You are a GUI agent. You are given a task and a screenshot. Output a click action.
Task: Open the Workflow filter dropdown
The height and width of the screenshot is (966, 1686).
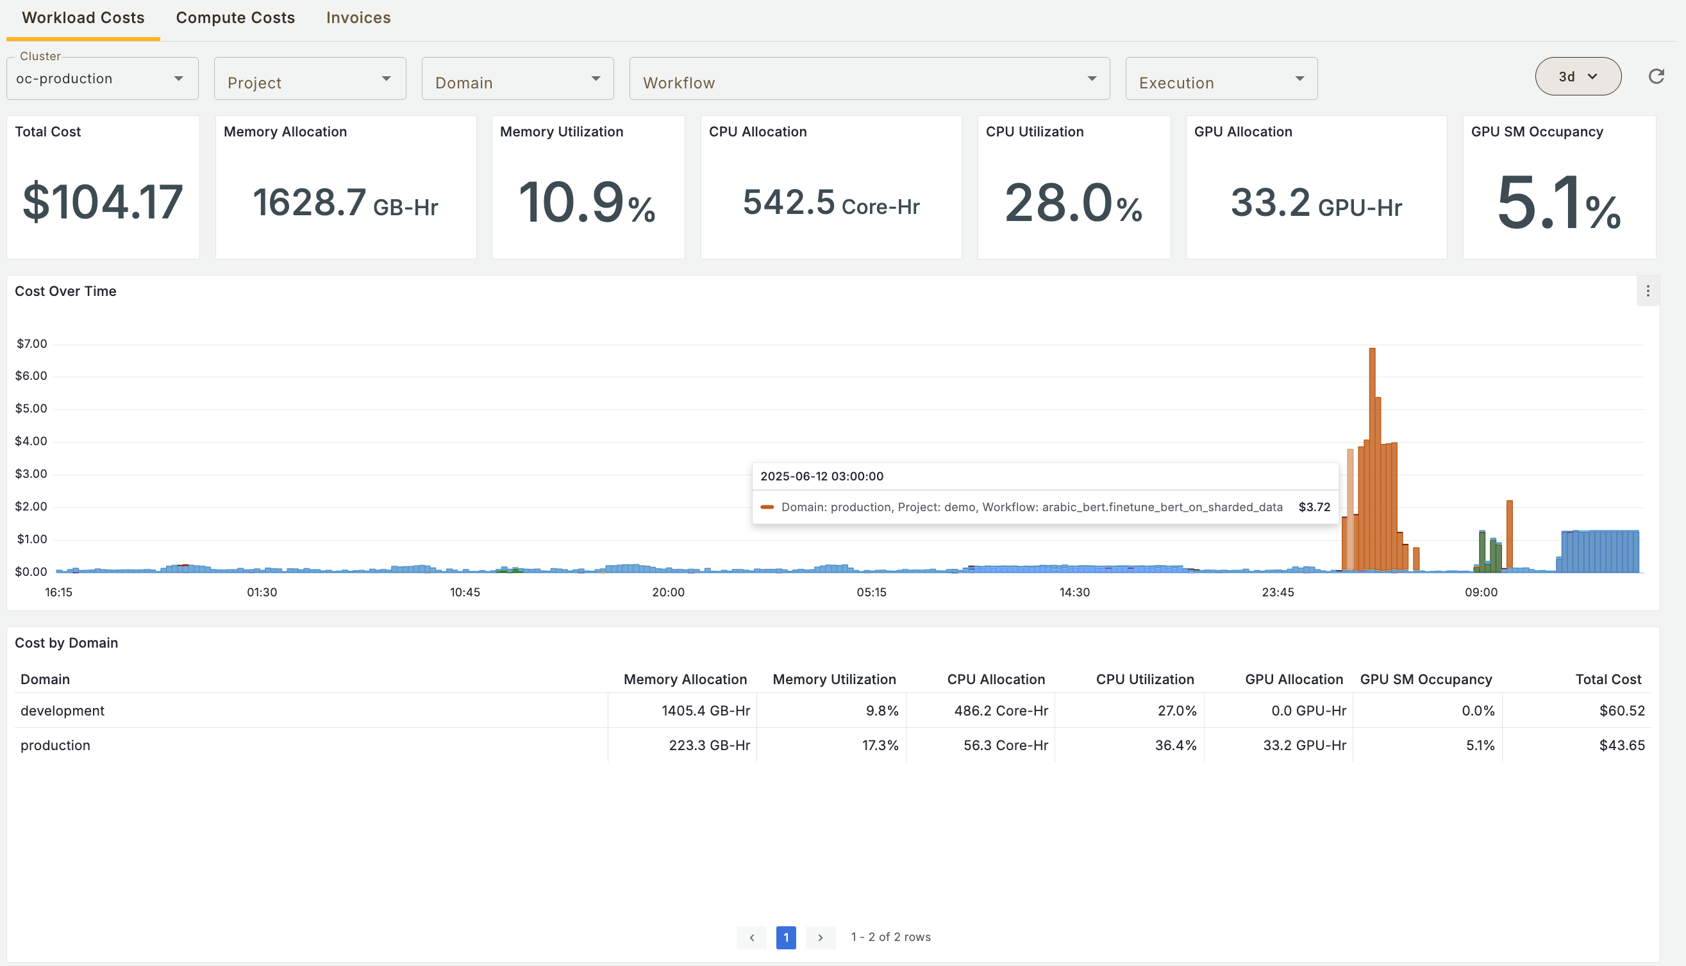pyautogui.click(x=869, y=79)
